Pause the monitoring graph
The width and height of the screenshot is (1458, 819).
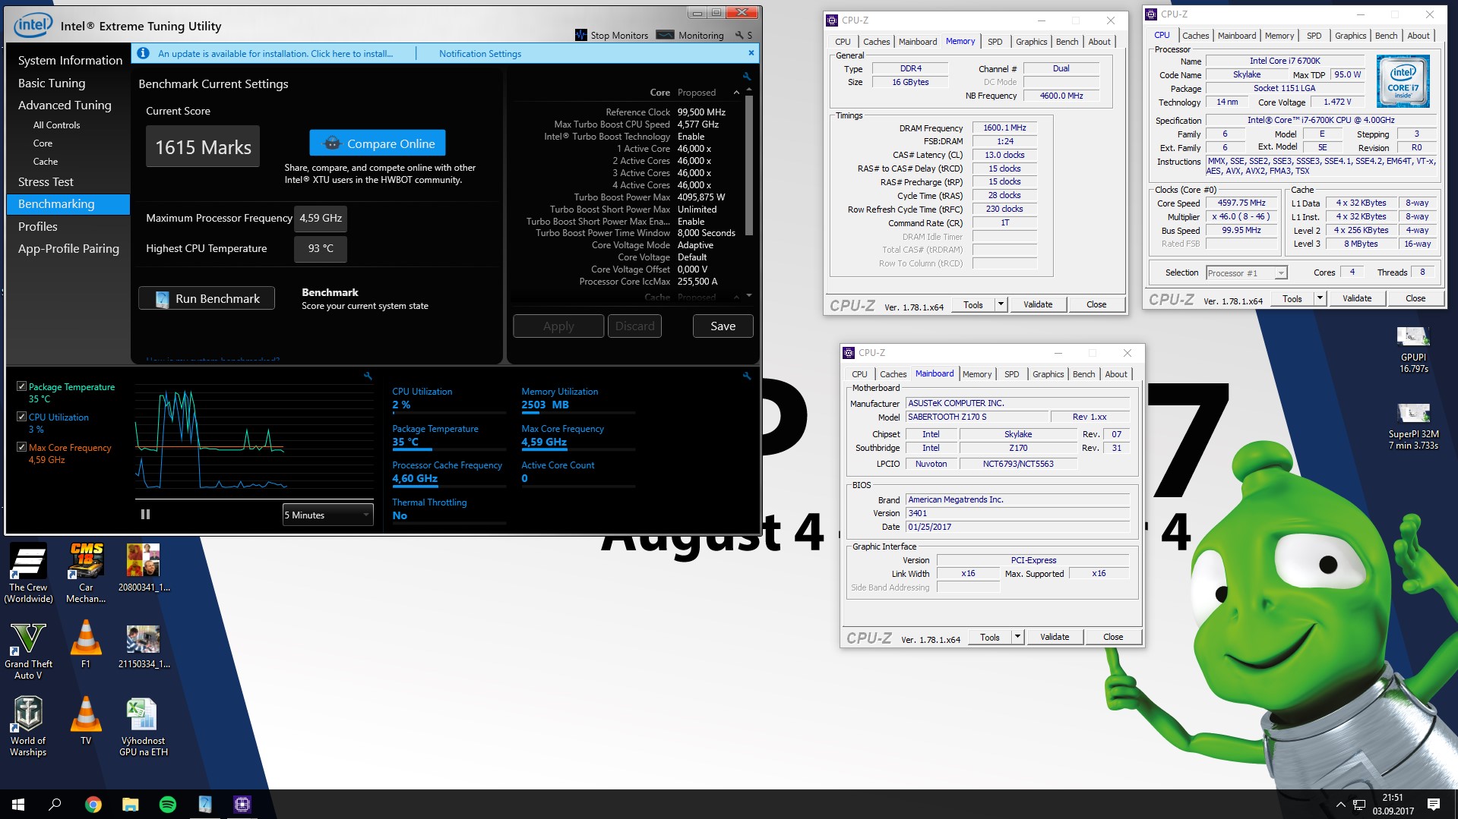click(145, 515)
